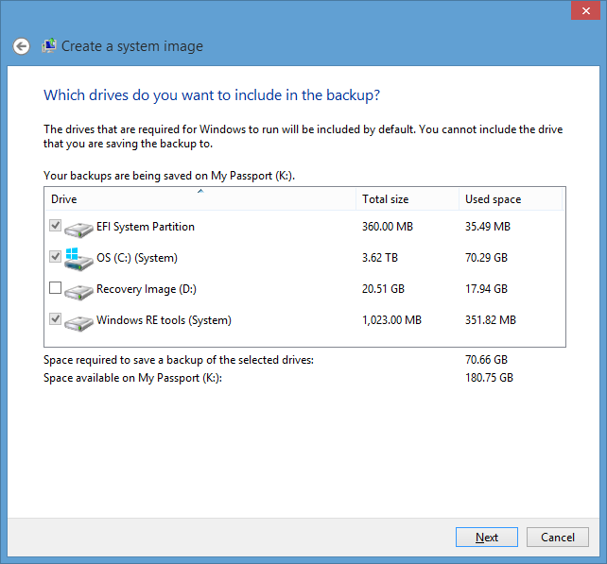Select the Windows RE tools drive icon
607x564 pixels.
[78, 322]
